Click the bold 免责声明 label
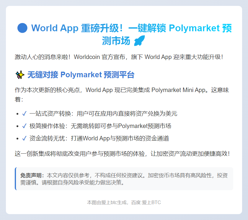The image size is (248, 220). [x=32, y=175]
